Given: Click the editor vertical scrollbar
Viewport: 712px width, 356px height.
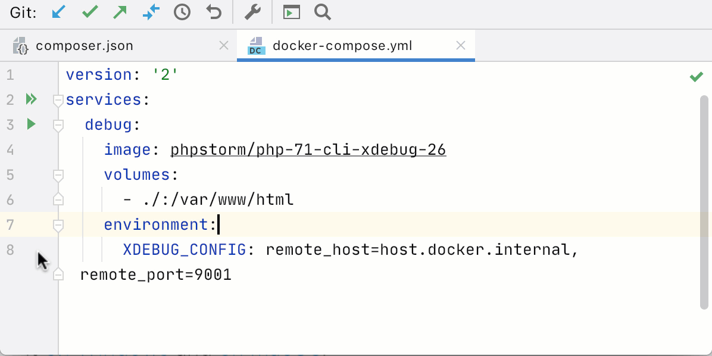Looking at the screenshot, I should tap(704, 202).
